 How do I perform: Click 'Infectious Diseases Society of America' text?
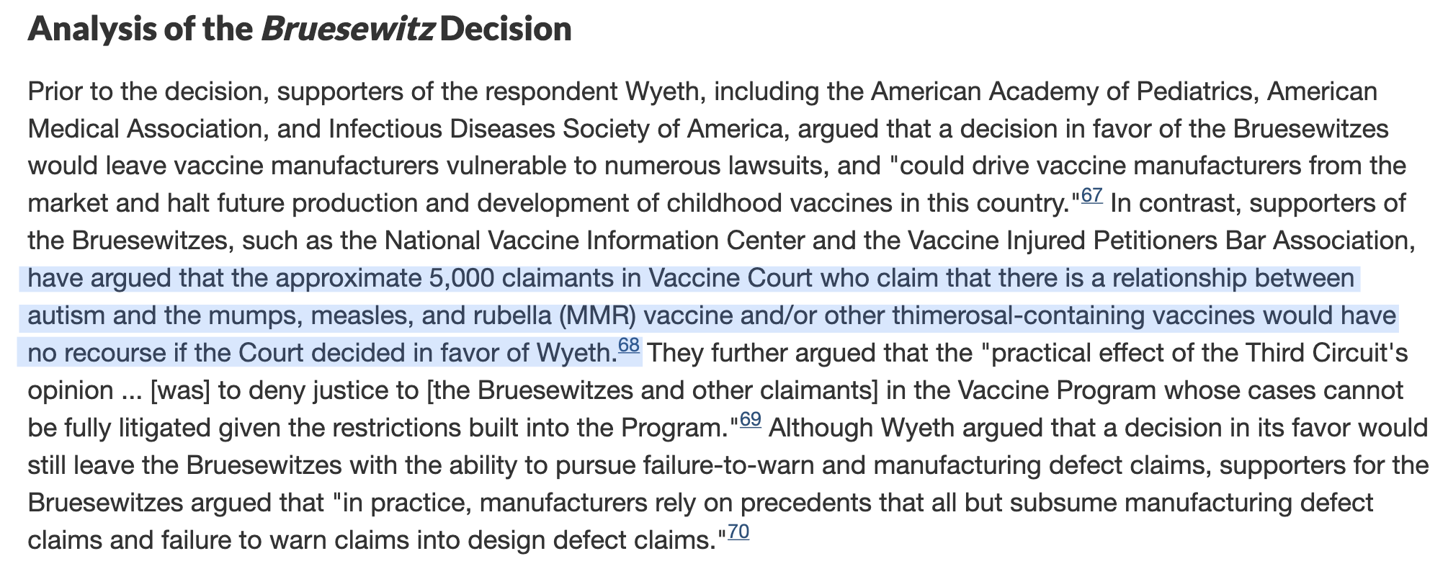[x=555, y=129]
